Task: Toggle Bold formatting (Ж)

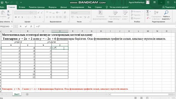Action: coord(16,17)
